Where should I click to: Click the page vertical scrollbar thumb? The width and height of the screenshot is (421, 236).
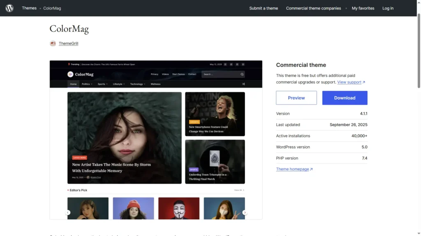(x=419, y=51)
